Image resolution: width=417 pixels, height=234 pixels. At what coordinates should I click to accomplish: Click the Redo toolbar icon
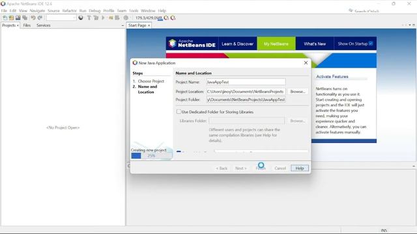tap(40, 18)
